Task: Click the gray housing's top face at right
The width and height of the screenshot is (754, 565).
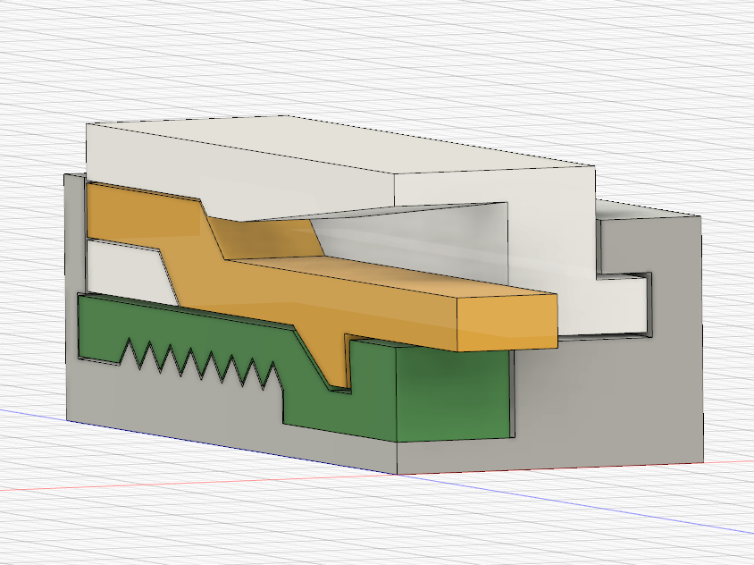Action: (x=649, y=211)
